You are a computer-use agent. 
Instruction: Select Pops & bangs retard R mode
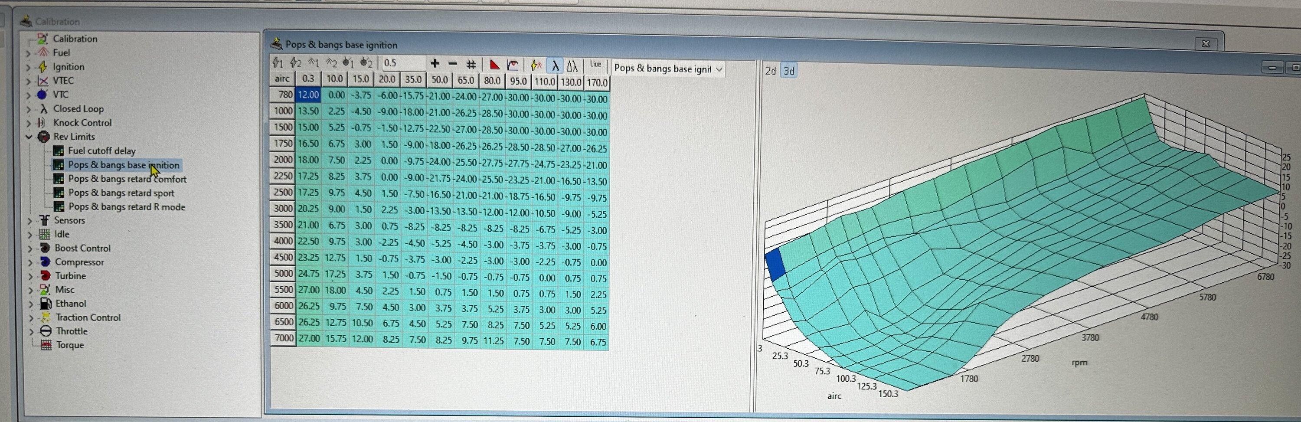pos(127,207)
